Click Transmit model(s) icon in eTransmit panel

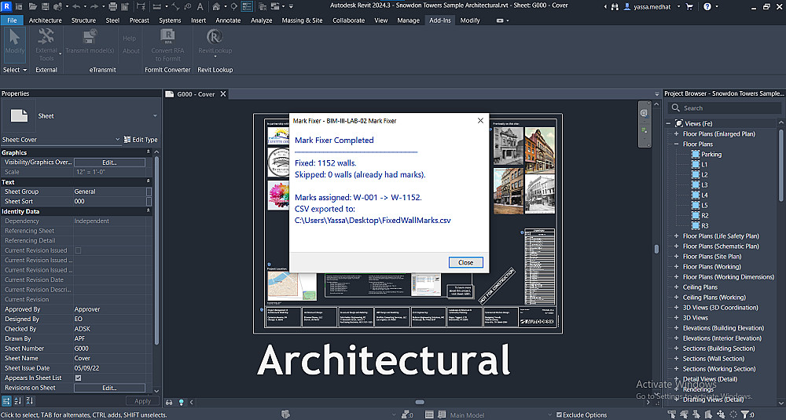(x=90, y=41)
